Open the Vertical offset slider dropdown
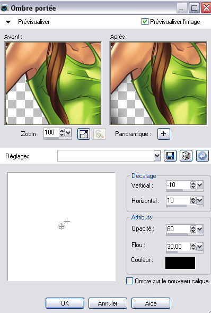211x313 pixels. click(200, 185)
